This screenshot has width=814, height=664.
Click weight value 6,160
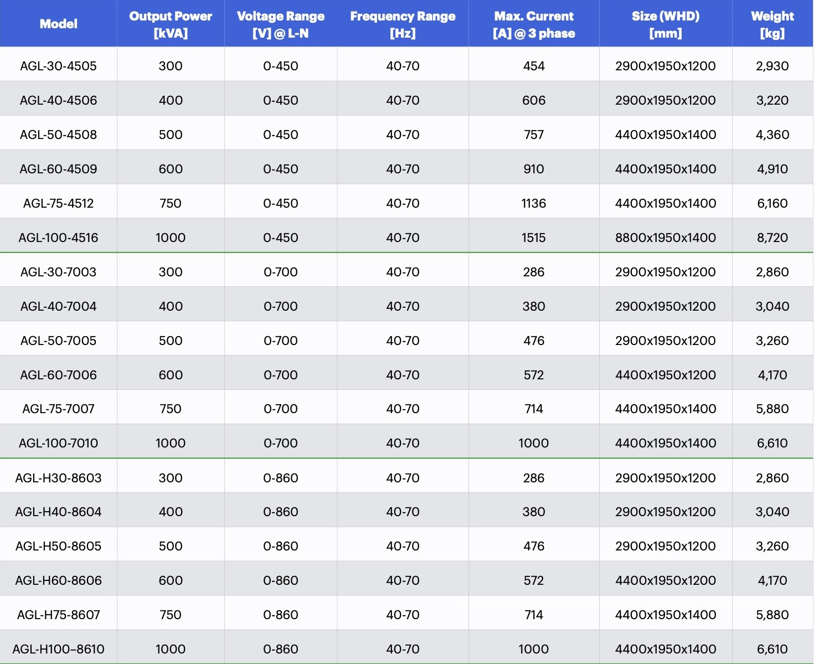[772, 203]
